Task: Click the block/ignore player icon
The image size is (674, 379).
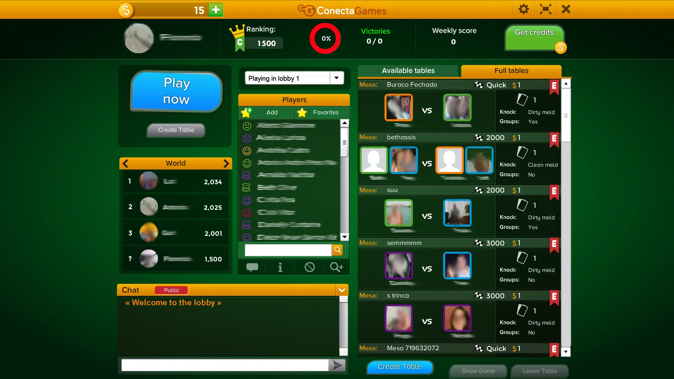Action: coord(309,267)
